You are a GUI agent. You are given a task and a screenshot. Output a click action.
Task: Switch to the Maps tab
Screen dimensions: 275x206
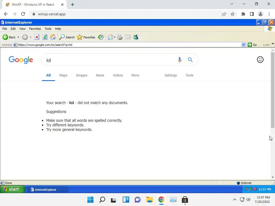(x=63, y=75)
